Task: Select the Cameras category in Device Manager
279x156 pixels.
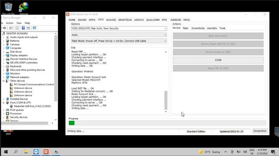Action: coord(15,44)
